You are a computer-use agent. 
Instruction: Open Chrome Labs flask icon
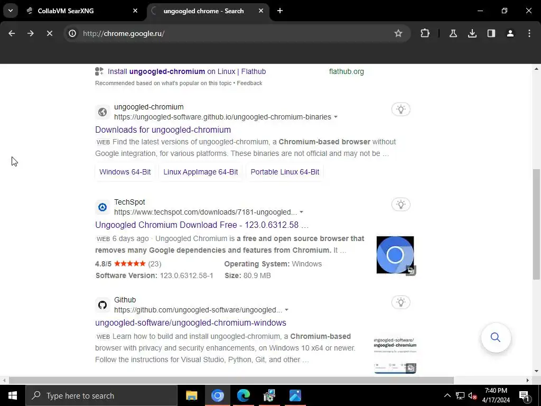click(x=453, y=33)
